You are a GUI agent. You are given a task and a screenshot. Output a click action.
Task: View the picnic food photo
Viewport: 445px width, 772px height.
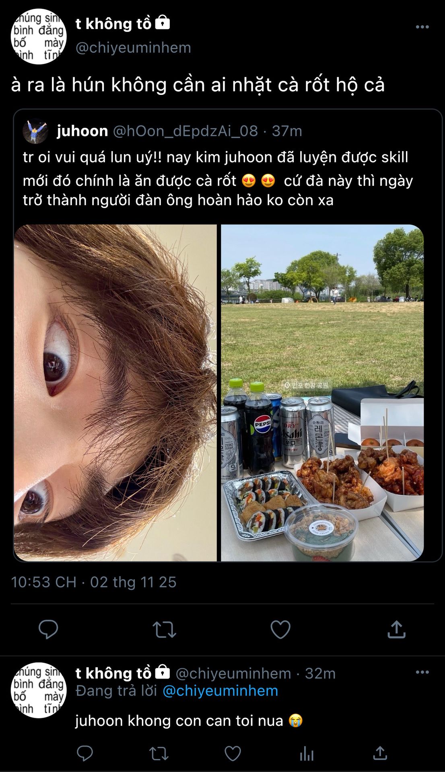[x=322, y=393]
